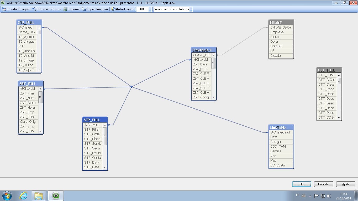Open the Ajuda help button
This screenshot has height=201, width=358.
(346, 184)
